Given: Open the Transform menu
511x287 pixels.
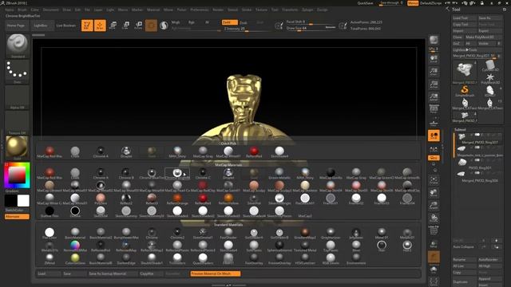Looking at the screenshot, I should [290, 10].
